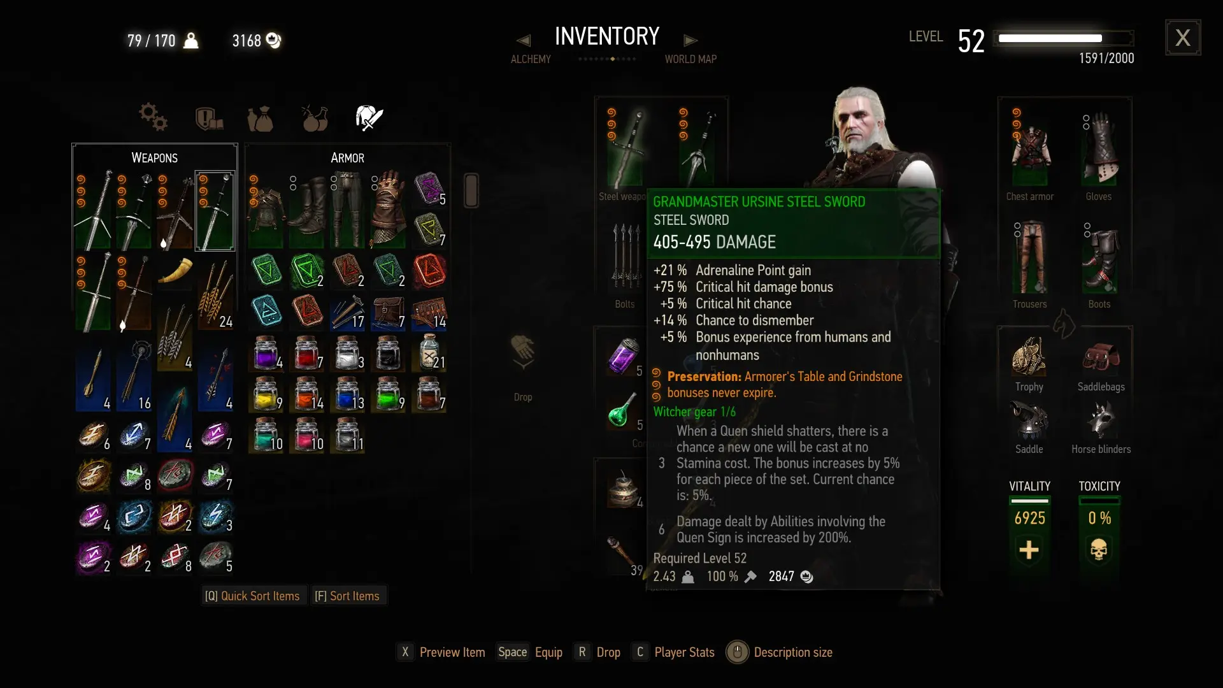The image size is (1223, 688).
Task: Click the Sort Items button
Action: pos(348,596)
